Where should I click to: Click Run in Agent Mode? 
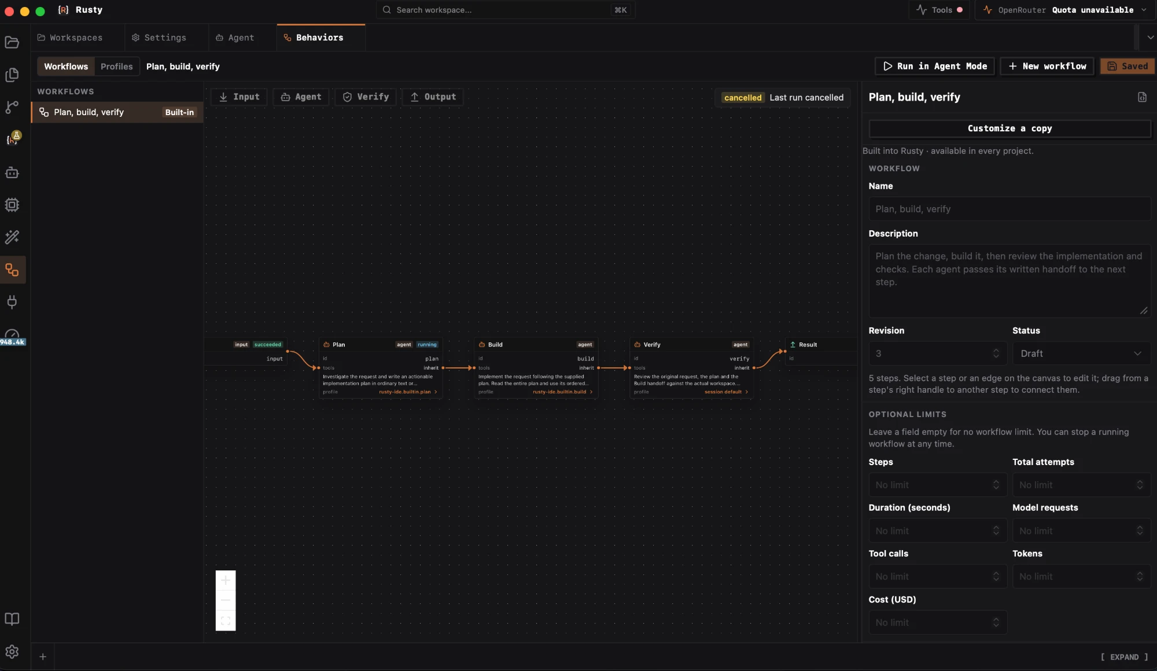click(x=935, y=67)
